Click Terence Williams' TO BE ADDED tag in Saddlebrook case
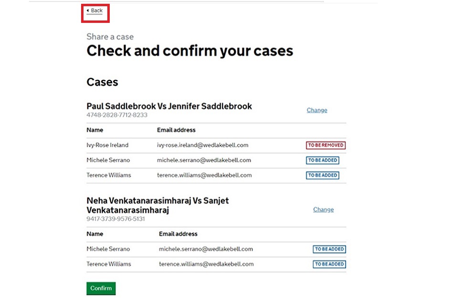 pos(323,175)
